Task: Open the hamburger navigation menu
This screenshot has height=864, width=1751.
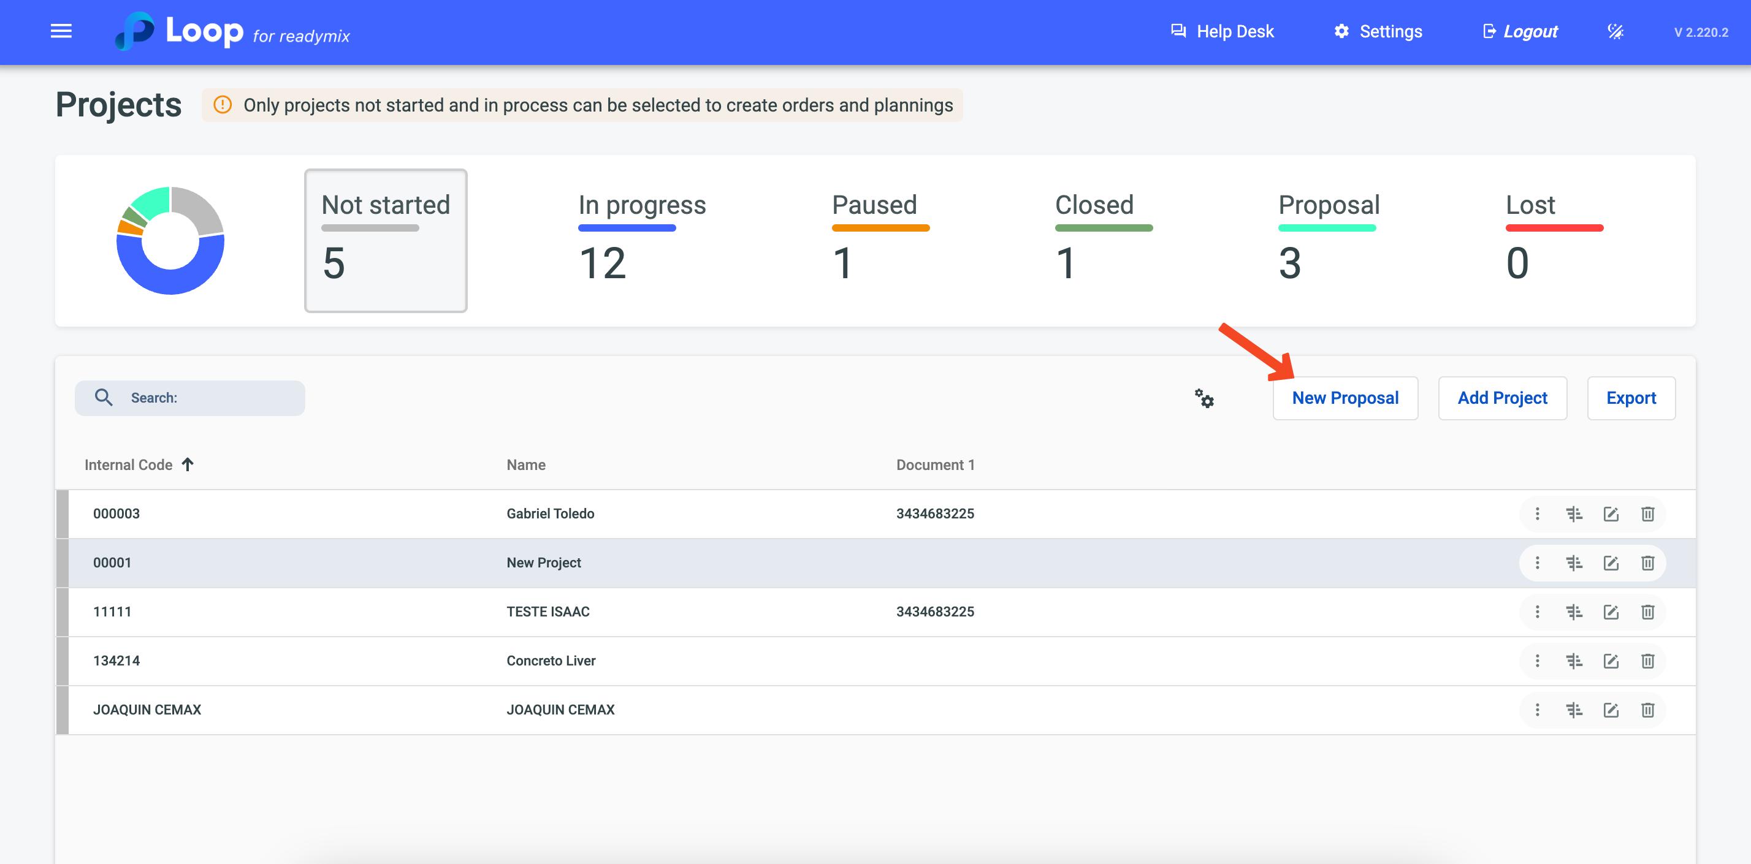Action: point(61,31)
